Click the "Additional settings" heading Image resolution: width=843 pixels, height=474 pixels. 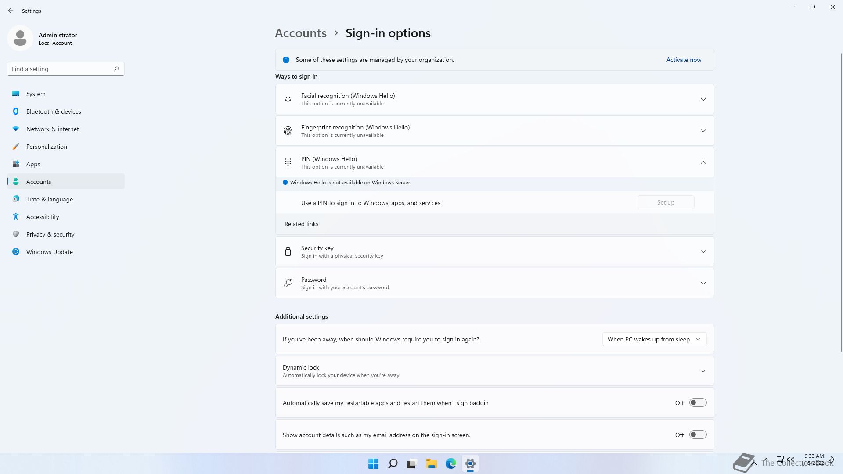coord(302,316)
